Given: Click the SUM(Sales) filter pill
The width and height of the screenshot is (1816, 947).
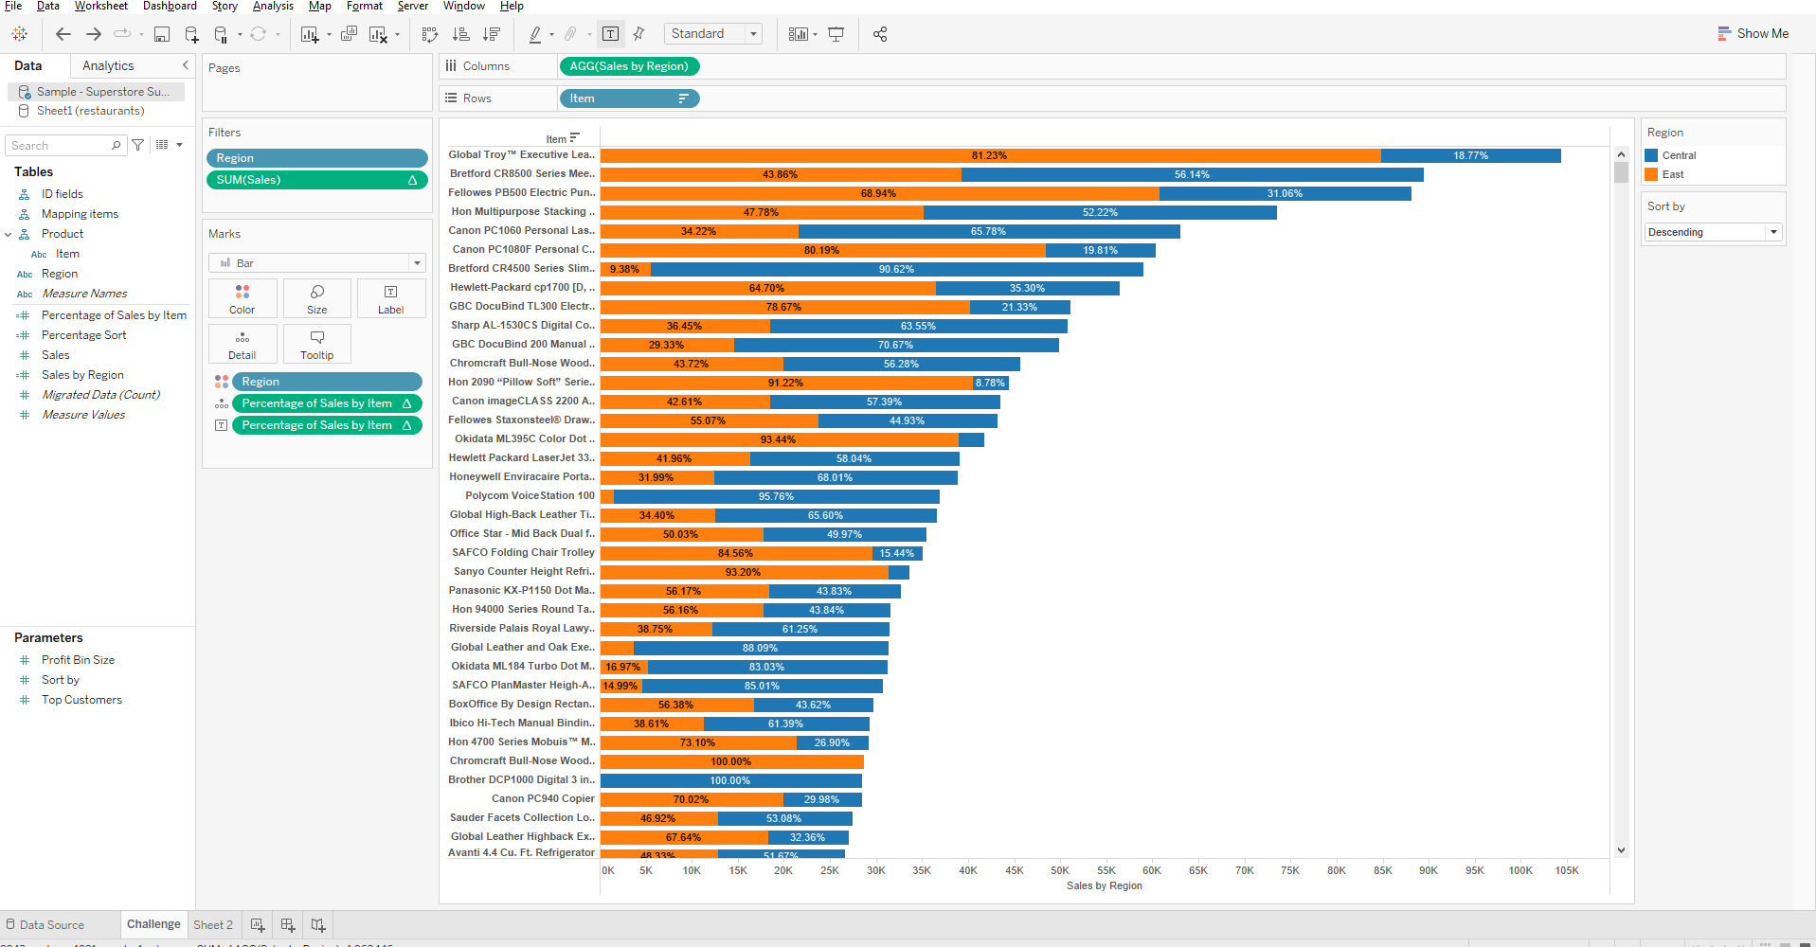Looking at the screenshot, I should click(x=316, y=179).
